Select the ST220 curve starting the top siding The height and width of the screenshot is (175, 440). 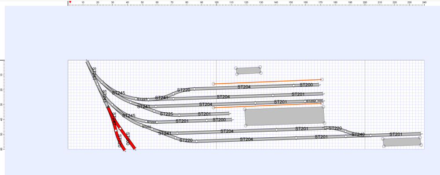[183, 90]
